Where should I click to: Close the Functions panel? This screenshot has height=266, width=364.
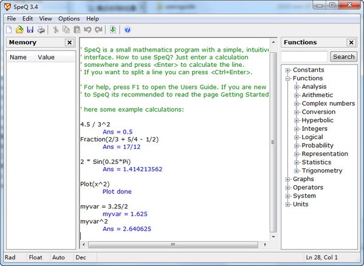pos(351,43)
